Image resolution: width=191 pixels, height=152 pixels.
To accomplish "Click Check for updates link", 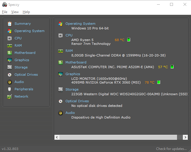I will tap(171, 149).
